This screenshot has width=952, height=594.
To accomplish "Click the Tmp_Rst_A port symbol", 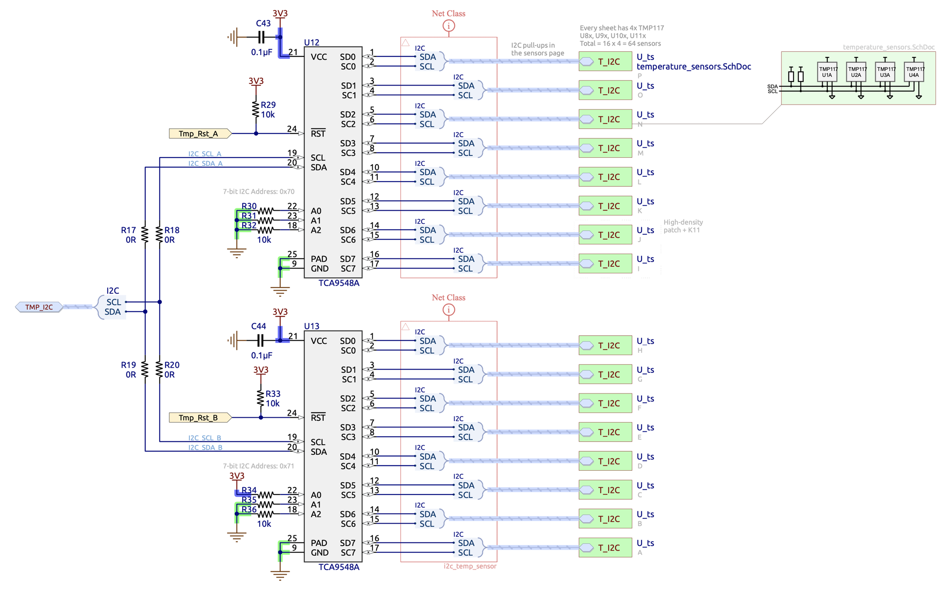I will (200, 133).
